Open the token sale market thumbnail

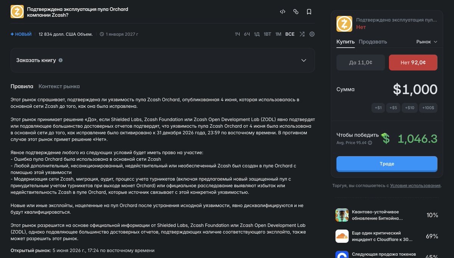342,255
